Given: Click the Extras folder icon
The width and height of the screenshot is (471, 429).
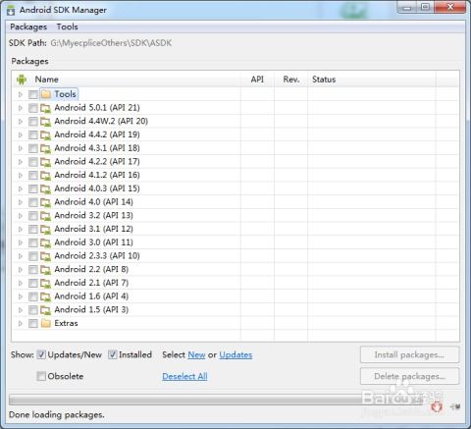Looking at the screenshot, I should 46,323.
